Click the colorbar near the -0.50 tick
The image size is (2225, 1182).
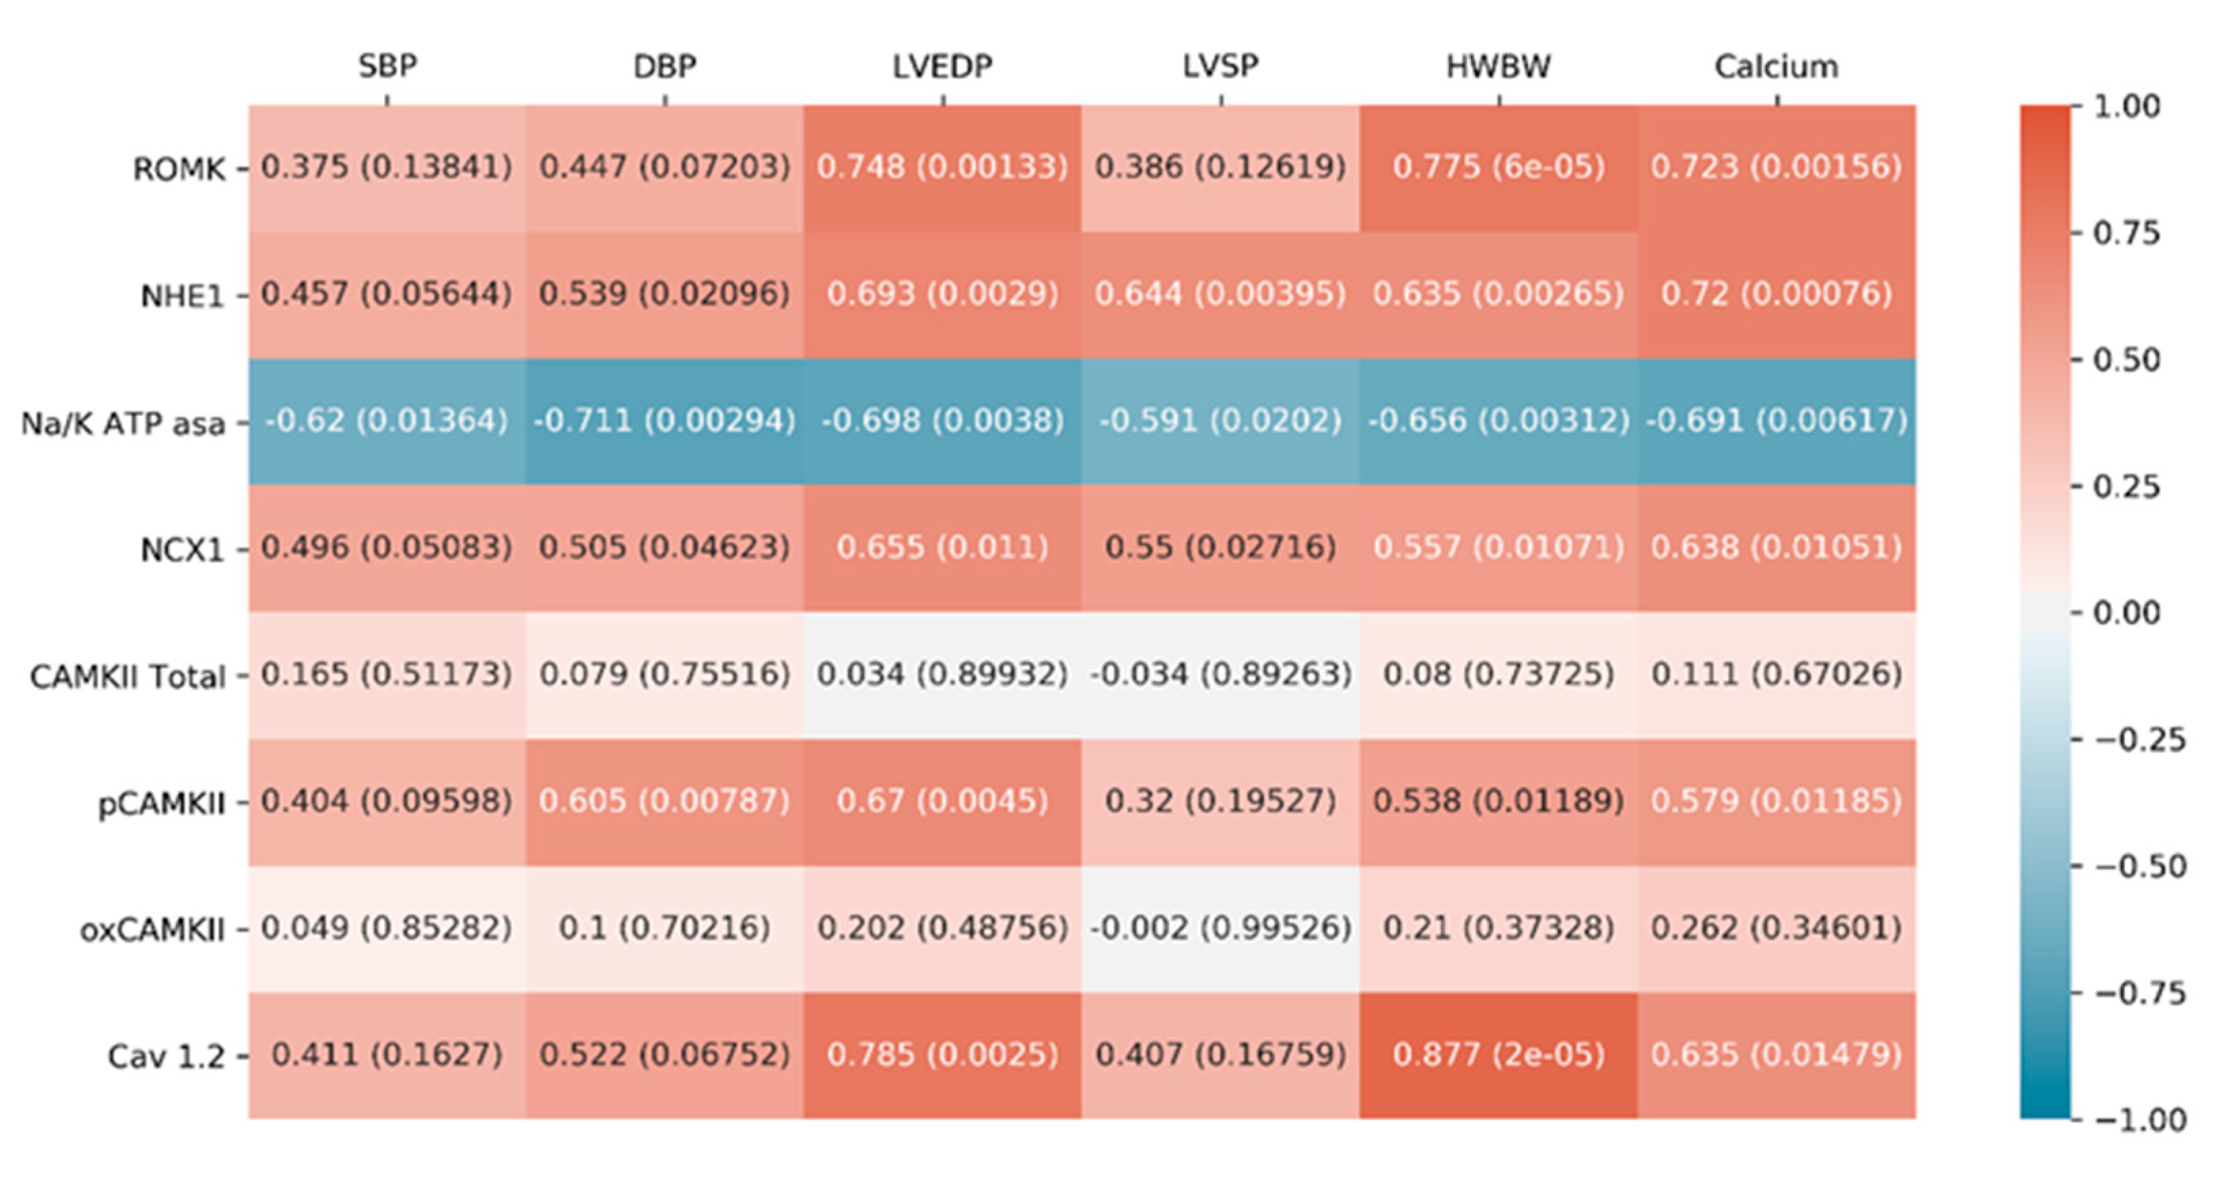click(x=2045, y=866)
